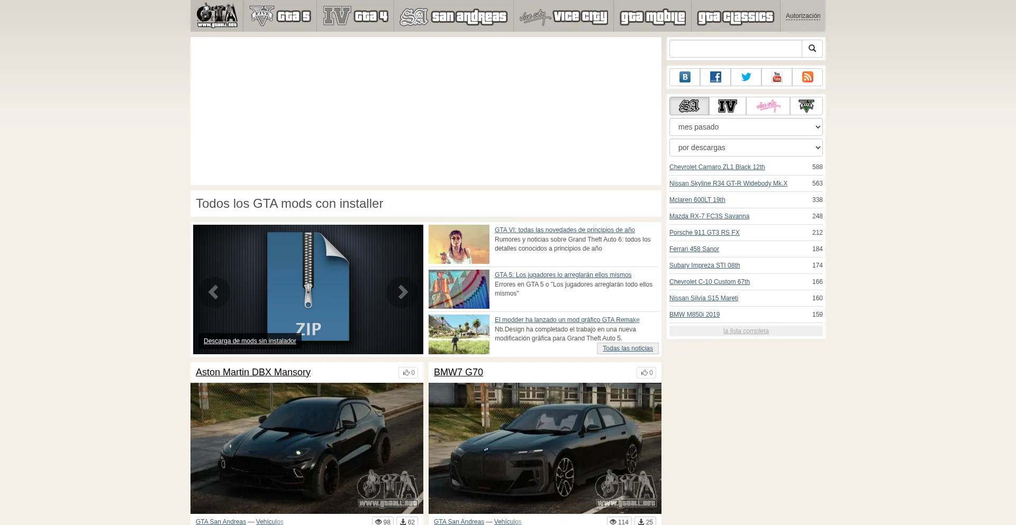The height and width of the screenshot is (525, 1016).
Task: Like the Aston Martin DBX Mansory mod
Action: [408, 373]
